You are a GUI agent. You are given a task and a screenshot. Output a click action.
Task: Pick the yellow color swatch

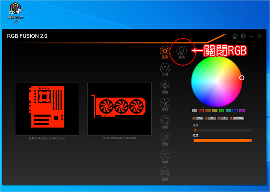[x=215, y=111]
